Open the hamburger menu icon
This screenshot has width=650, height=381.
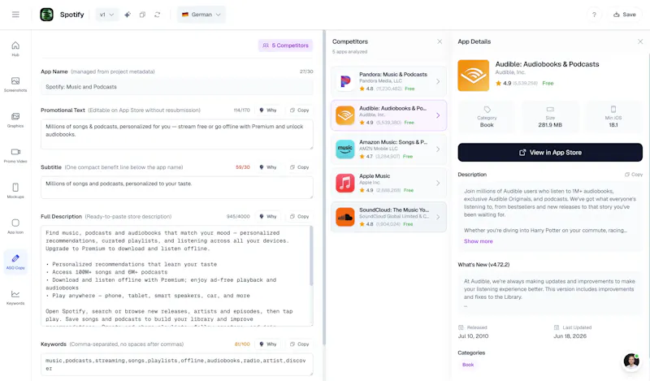tap(15, 15)
